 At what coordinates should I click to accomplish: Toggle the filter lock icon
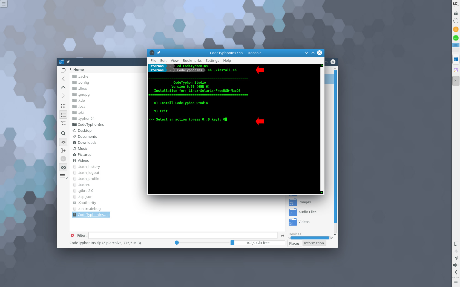click(283, 235)
